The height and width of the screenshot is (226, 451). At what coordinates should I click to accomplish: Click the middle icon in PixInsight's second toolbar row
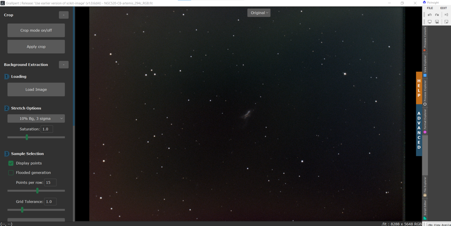pos(437,22)
